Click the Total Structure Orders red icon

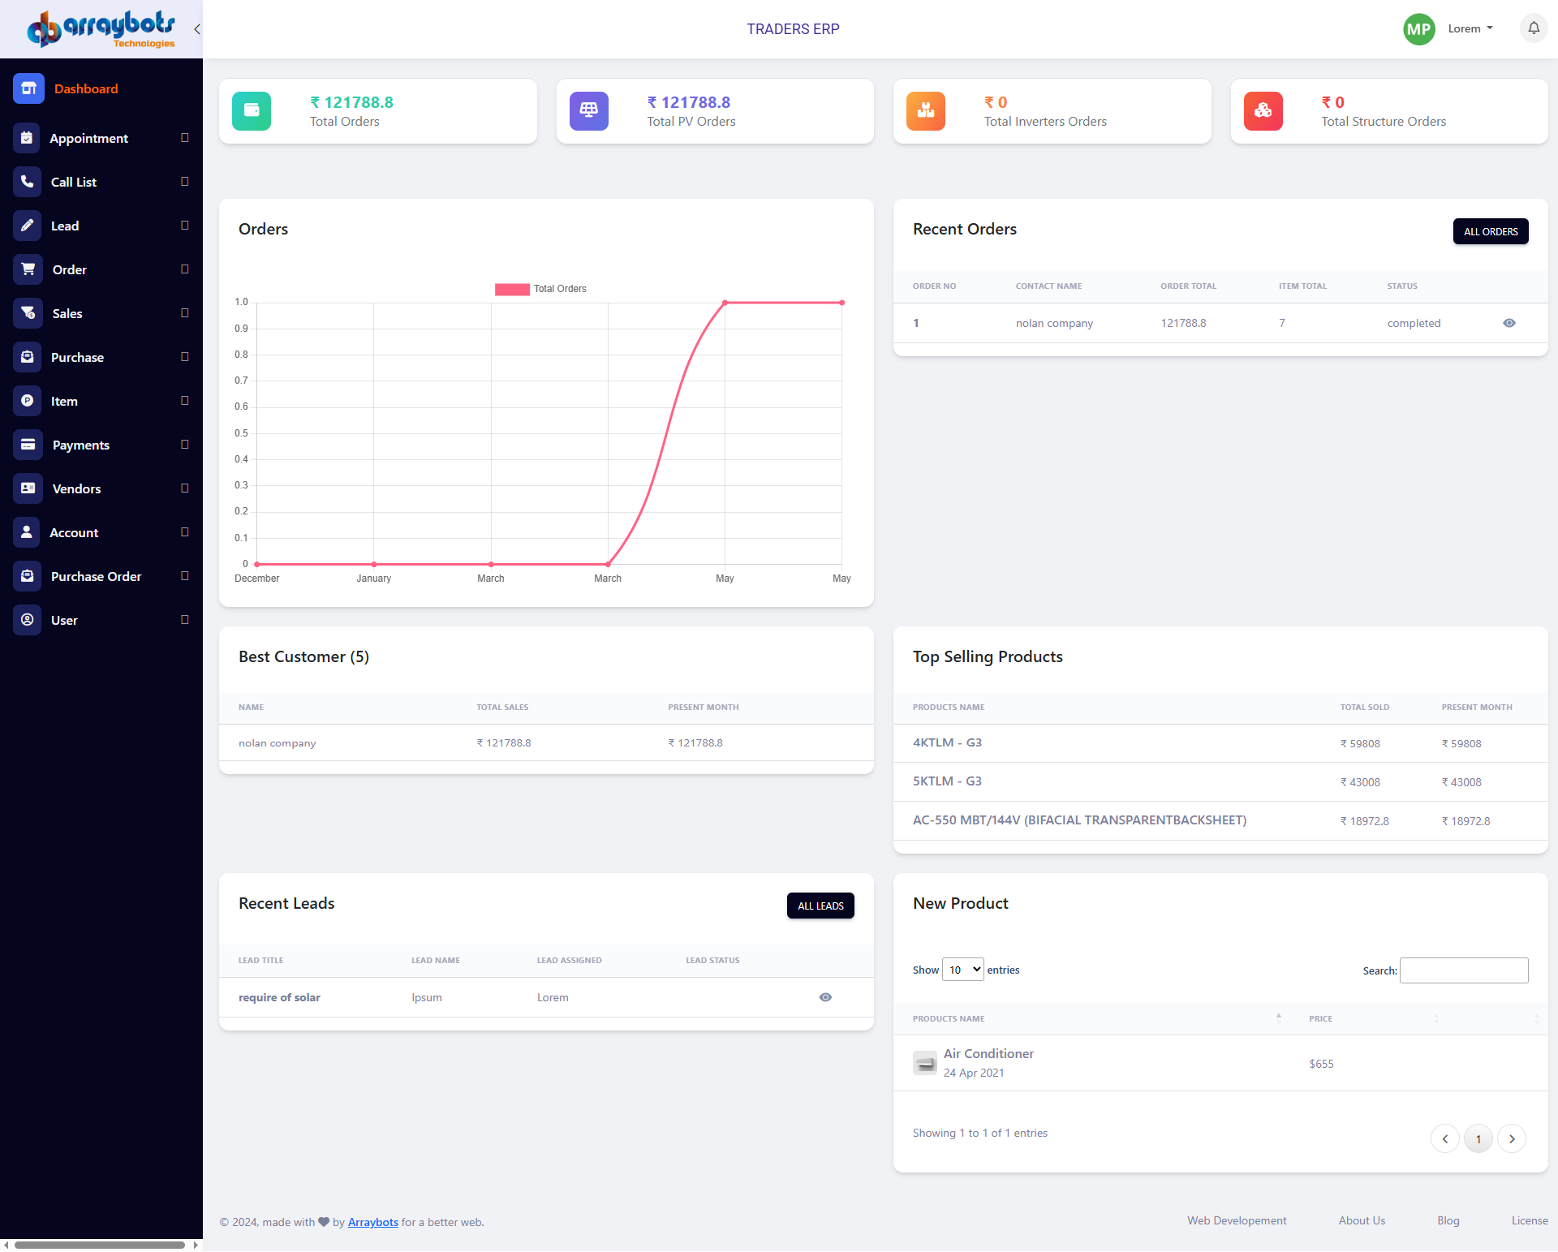(1263, 111)
